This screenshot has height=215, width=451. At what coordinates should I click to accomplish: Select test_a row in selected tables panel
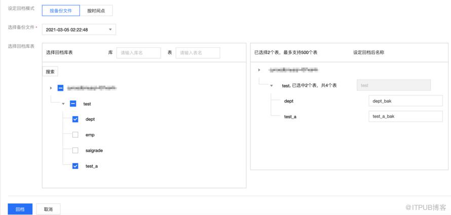(x=290, y=117)
